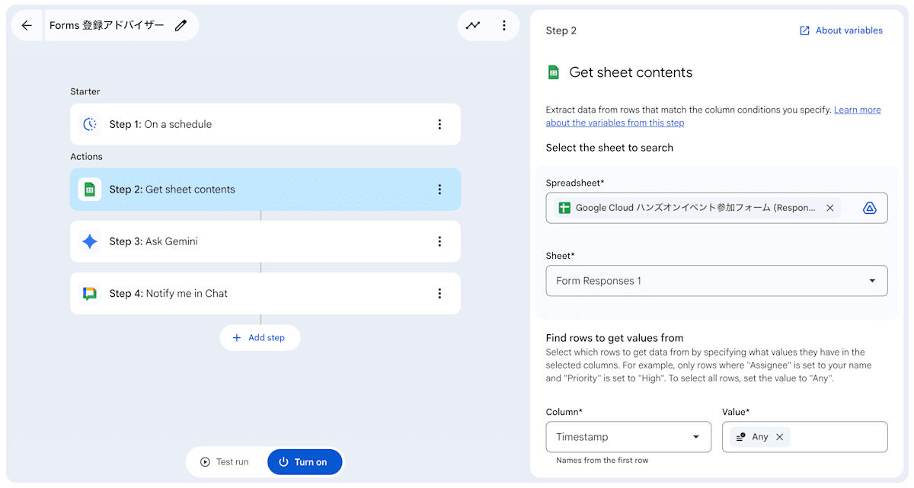Viewport: 914px width, 488px height.
Task: Open the activity trend chart icon
Action: coord(474,25)
